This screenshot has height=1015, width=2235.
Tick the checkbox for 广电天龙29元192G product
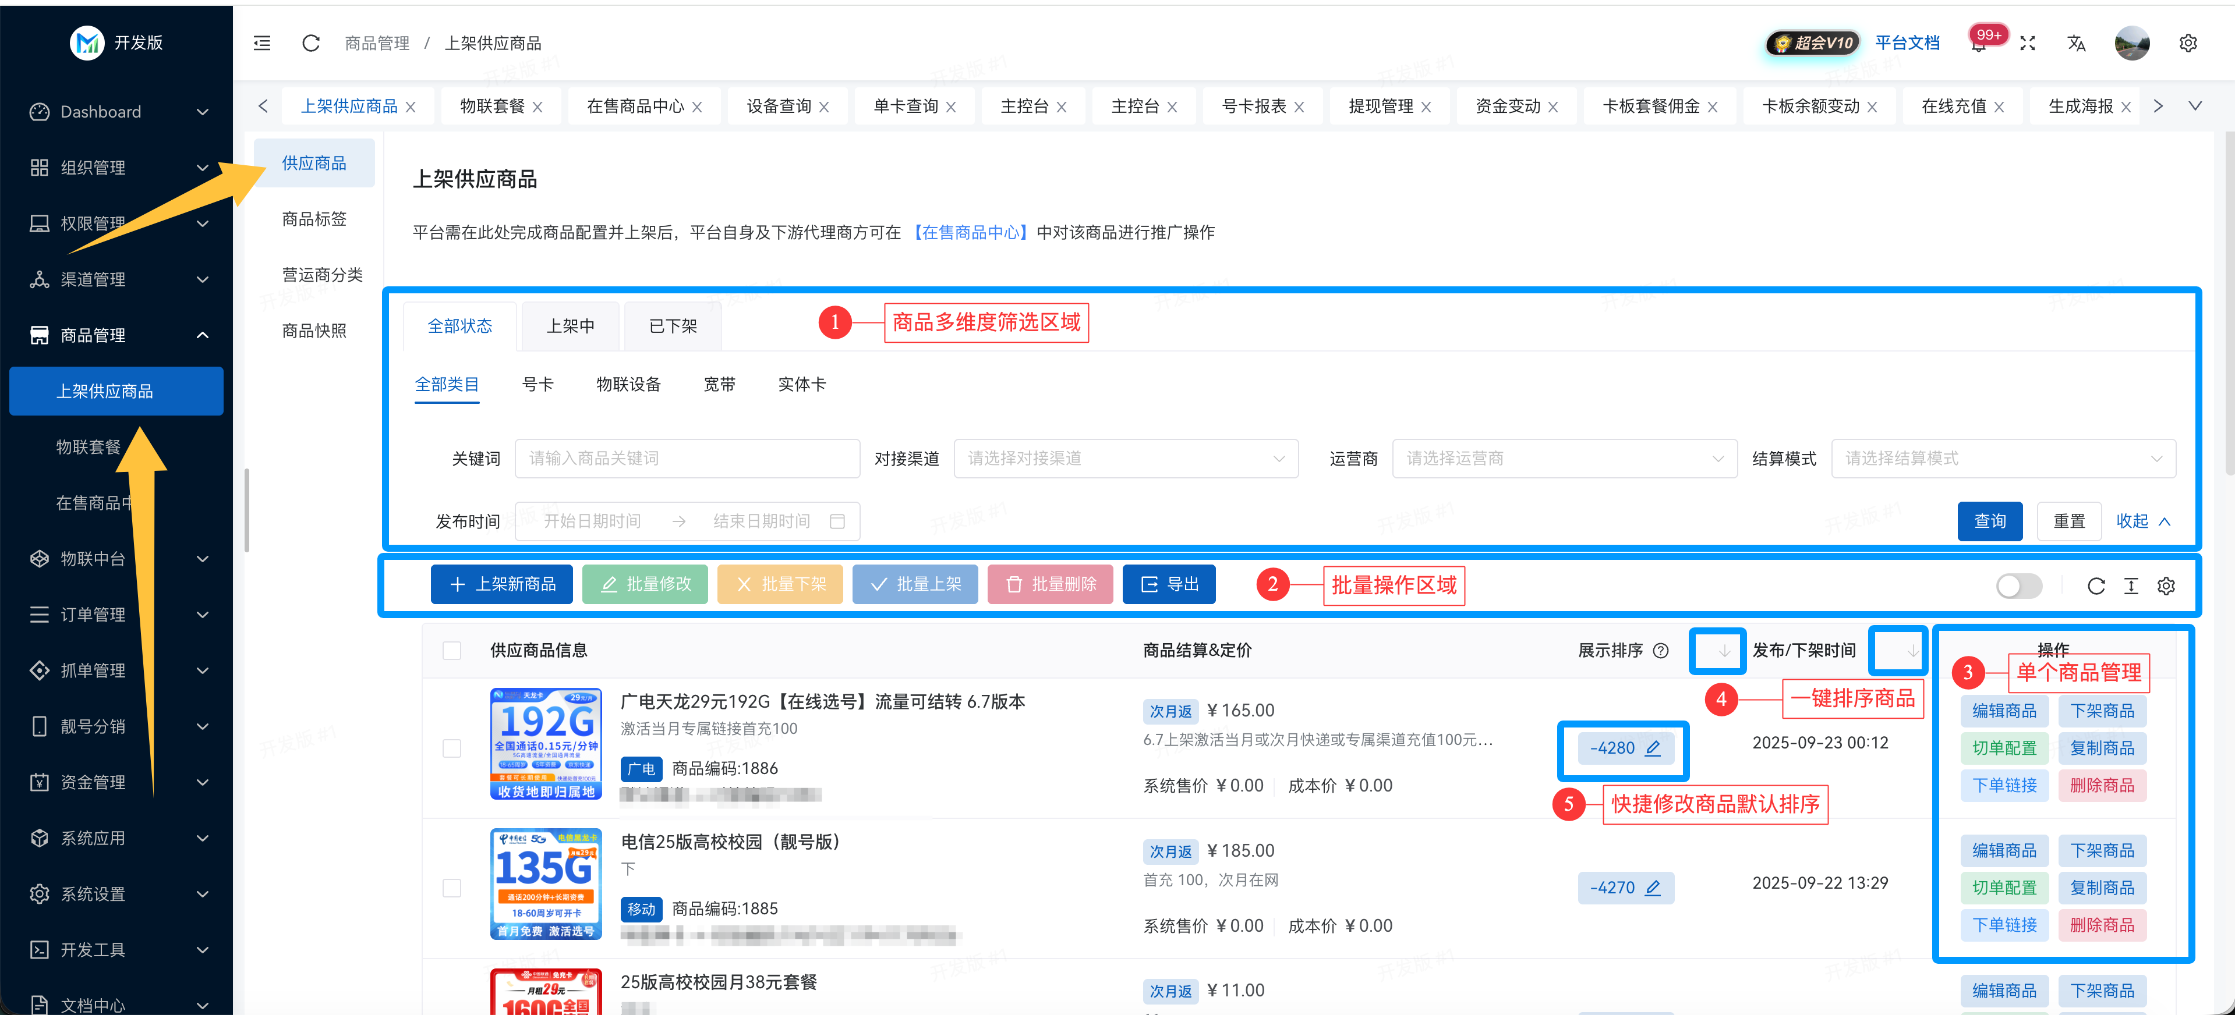[x=452, y=748]
